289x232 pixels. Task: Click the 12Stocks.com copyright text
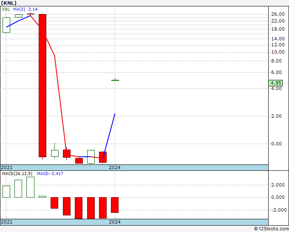(271, 229)
